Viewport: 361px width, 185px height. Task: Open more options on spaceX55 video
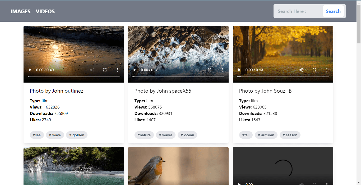click(222, 70)
